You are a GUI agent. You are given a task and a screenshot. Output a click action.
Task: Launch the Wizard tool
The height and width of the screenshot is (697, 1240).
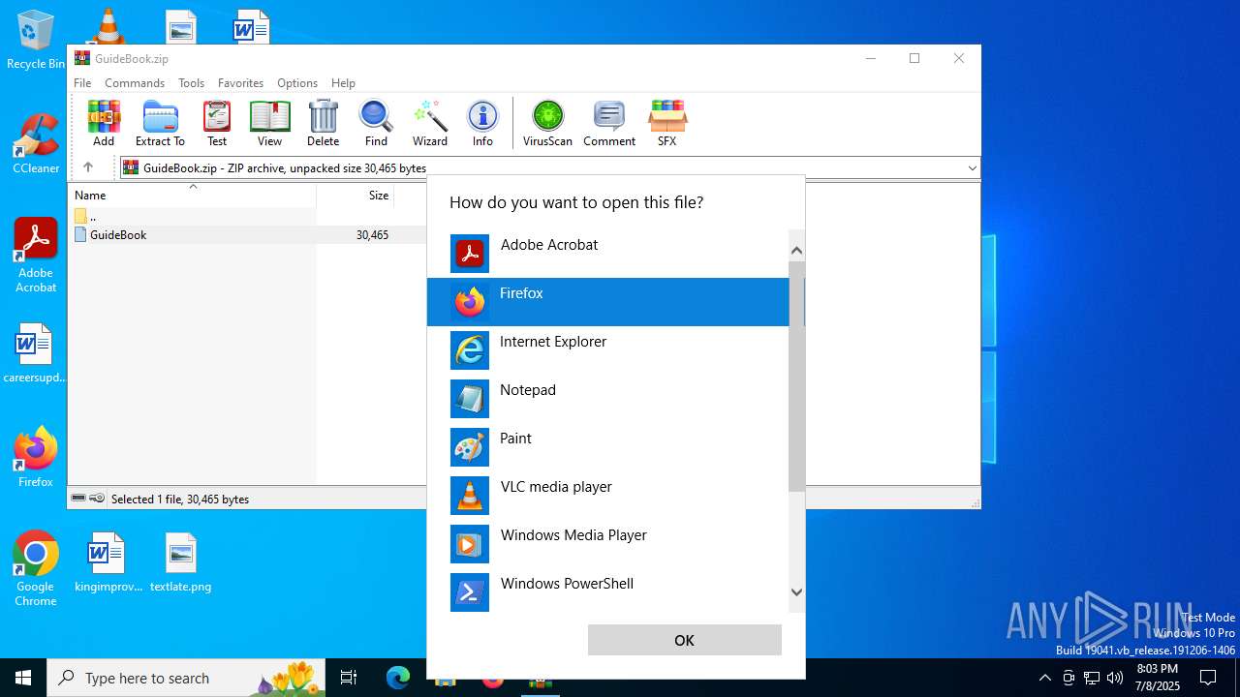click(430, 123)
